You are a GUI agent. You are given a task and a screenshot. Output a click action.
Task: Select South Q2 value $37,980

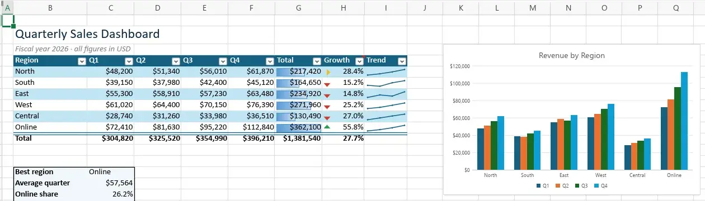point(158,83)
